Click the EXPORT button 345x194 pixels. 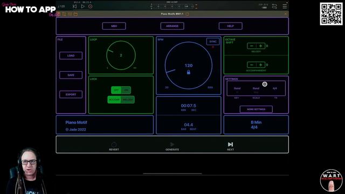point(71,94)
